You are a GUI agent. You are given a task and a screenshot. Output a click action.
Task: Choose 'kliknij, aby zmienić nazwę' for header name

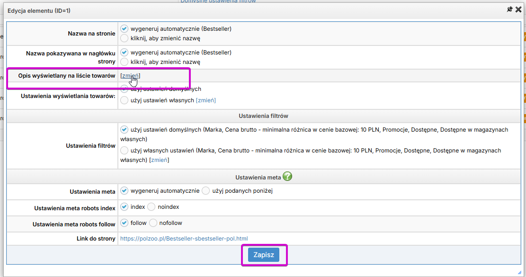click(125, 62)
